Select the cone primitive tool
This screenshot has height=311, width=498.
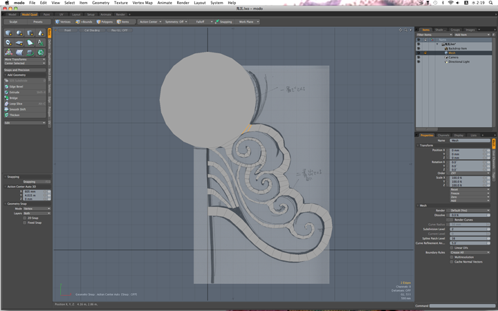(x=41, y=33)
